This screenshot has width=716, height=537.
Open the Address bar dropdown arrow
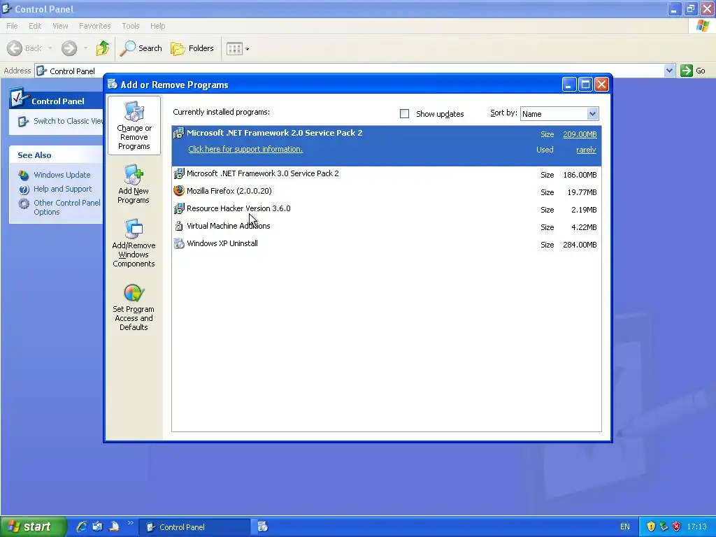coord(669,71)
